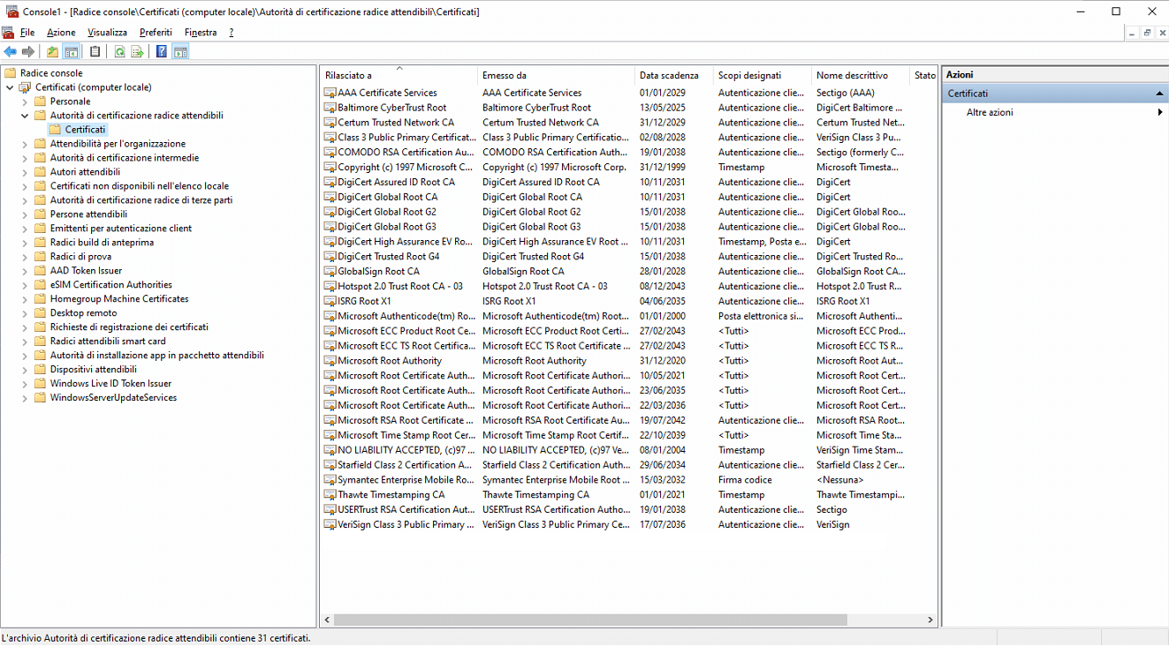Image resolution: width=1169 pixels, height=646 pixels.
Task: Sort by the Scopi designati column header
Action: [763, 75]
